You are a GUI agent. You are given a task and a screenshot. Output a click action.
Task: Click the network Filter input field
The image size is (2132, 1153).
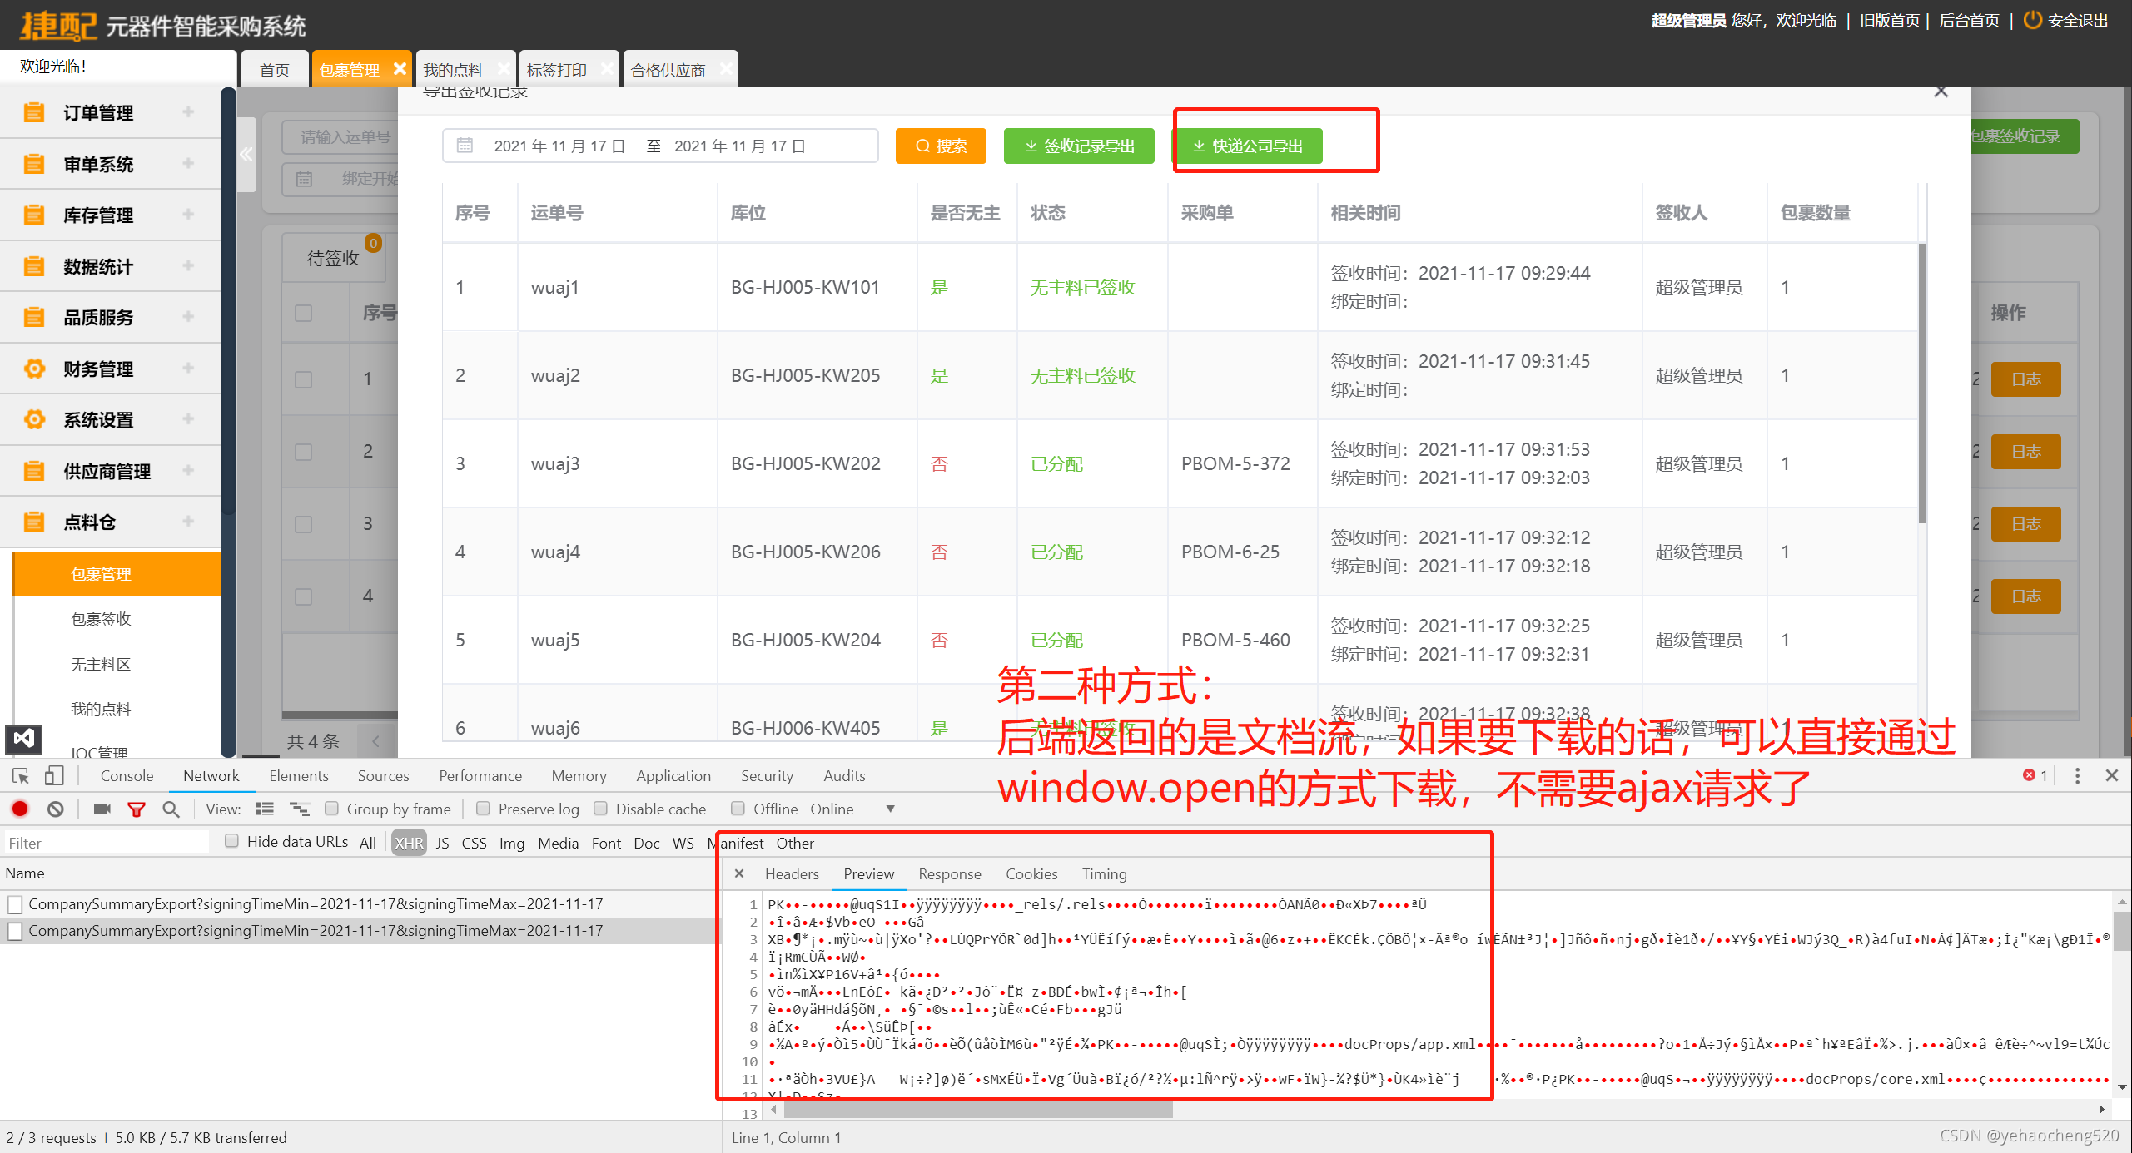(x=107, y=843)
